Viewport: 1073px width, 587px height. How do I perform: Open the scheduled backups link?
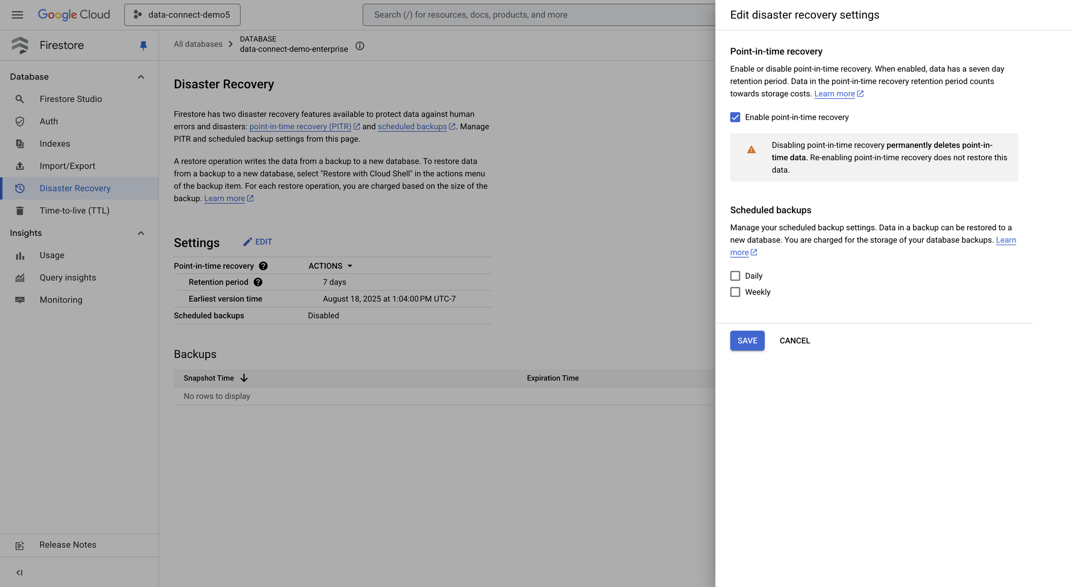[412, 127]
